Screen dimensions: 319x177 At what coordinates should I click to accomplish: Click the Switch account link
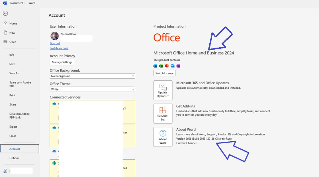(x=59, y=48)
